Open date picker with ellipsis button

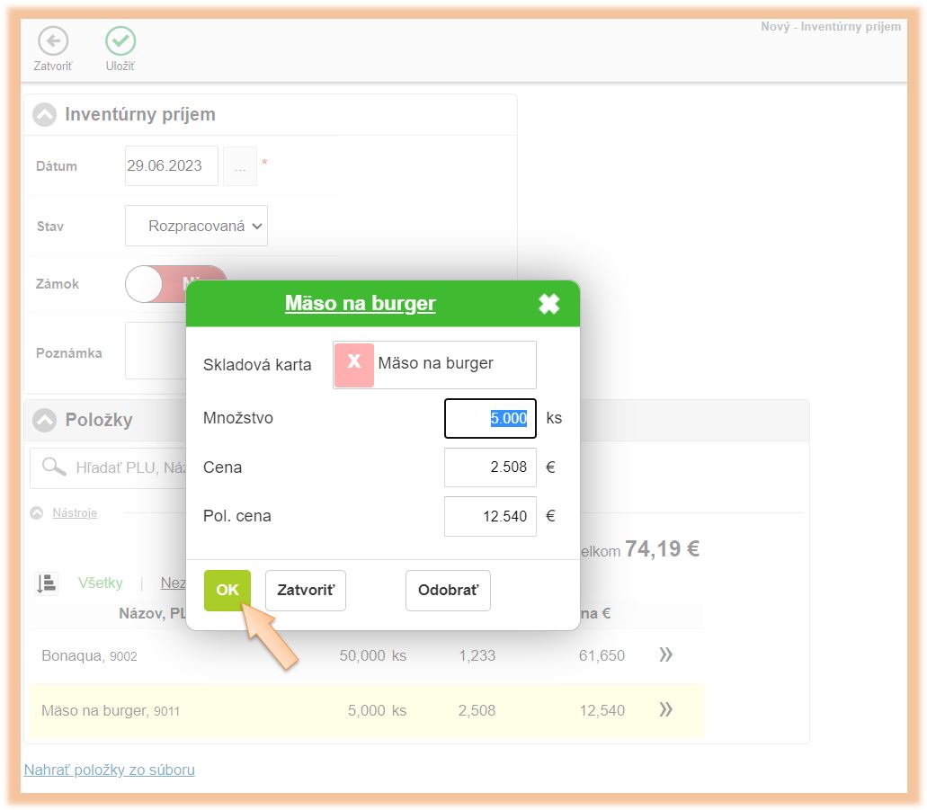(240, 166)
